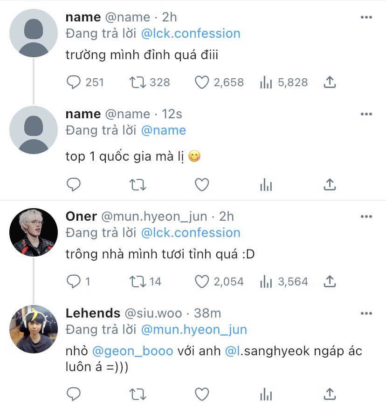View analytics showing 5,828 views
Screen dimensions: 386x406
pos(266,82)
